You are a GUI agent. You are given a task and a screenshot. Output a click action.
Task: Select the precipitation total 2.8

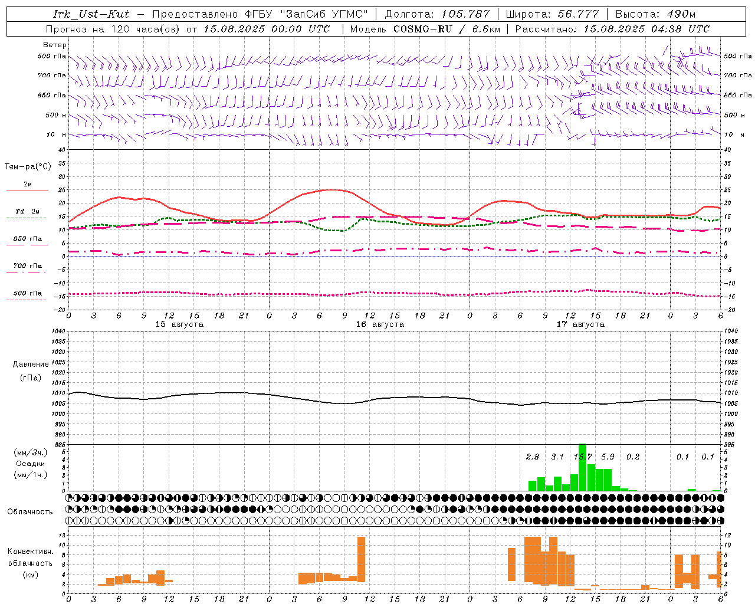(x=533, y=457)
